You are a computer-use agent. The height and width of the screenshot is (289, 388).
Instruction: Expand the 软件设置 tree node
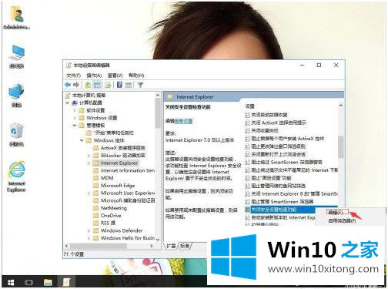[75, 110]
